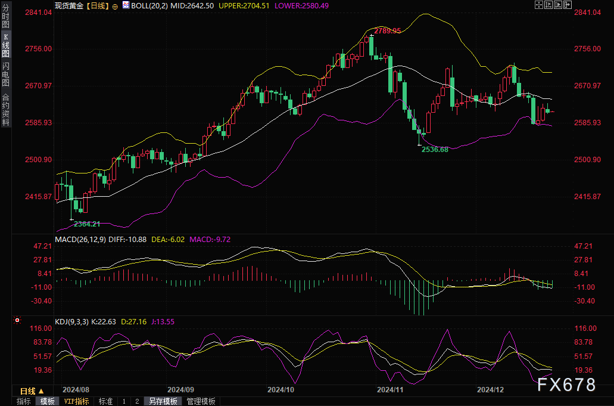
Task: Open the VIP指标 tab
Action: click(76, 402)
